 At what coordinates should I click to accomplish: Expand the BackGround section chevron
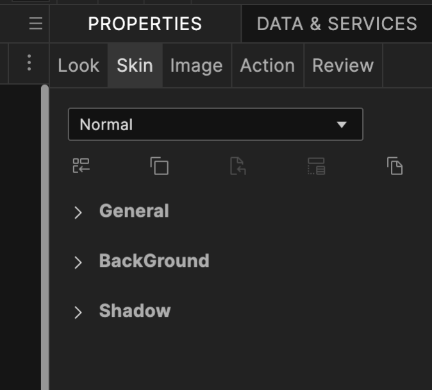[78, 262]
